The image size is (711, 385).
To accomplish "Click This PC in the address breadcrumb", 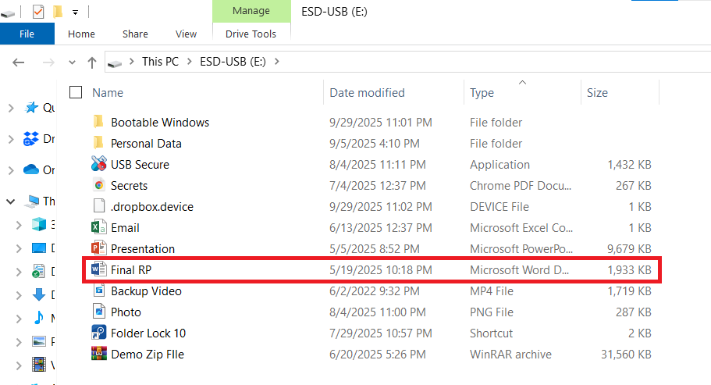I will click(160, 61).
